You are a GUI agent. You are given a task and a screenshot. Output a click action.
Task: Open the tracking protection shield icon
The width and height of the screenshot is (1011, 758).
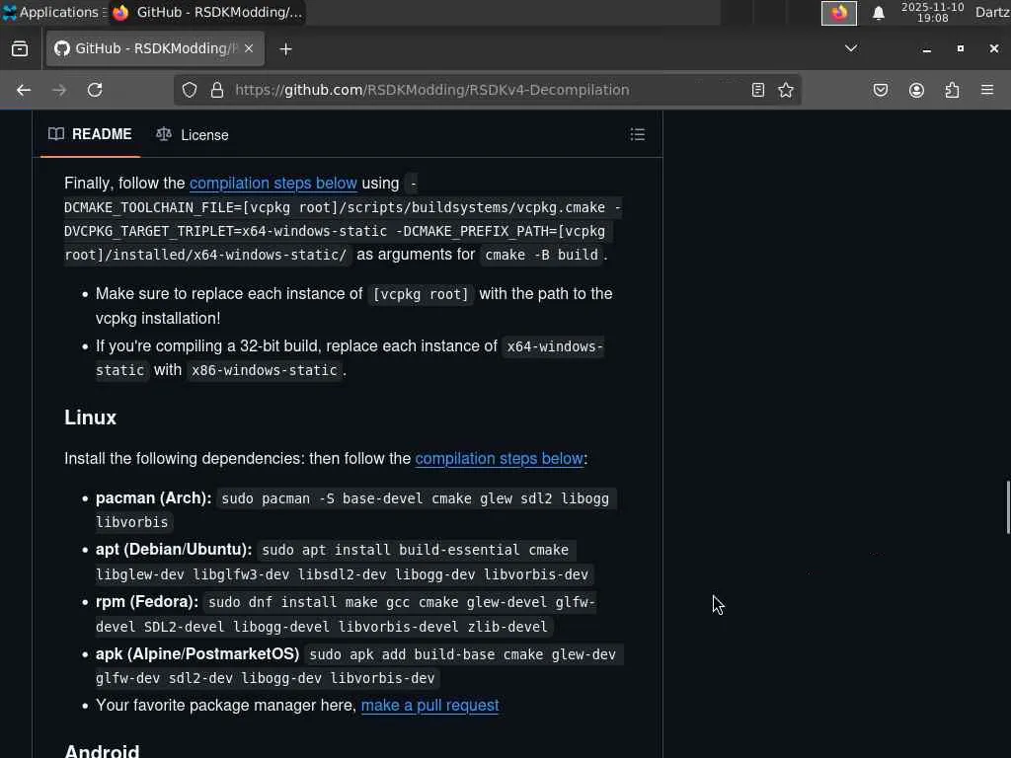pyautogui.click(x=189, y=90)
